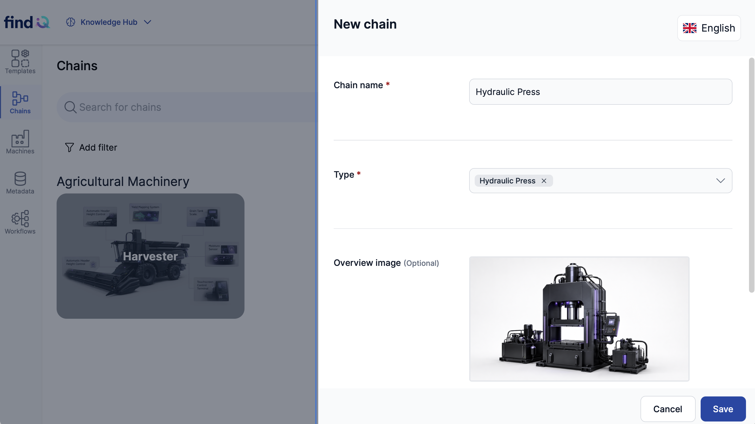
Task: Go to the Metadata database icon
Action: [20, 179]
